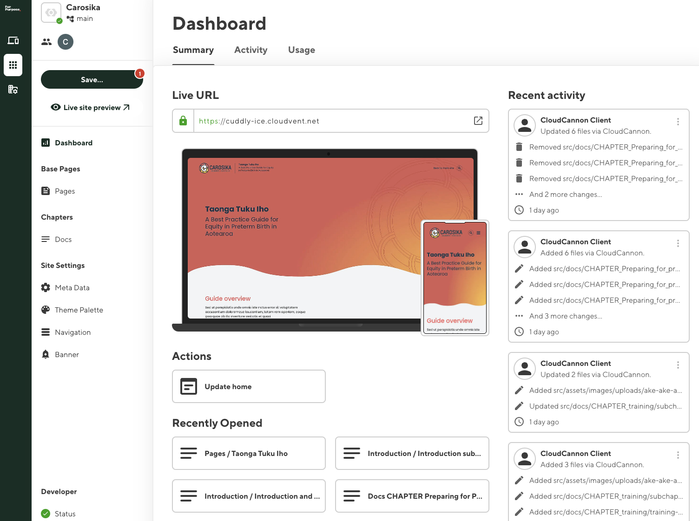Open Live URL in new tab icon
The image size is (699, 521).
(x=478, y=121)
